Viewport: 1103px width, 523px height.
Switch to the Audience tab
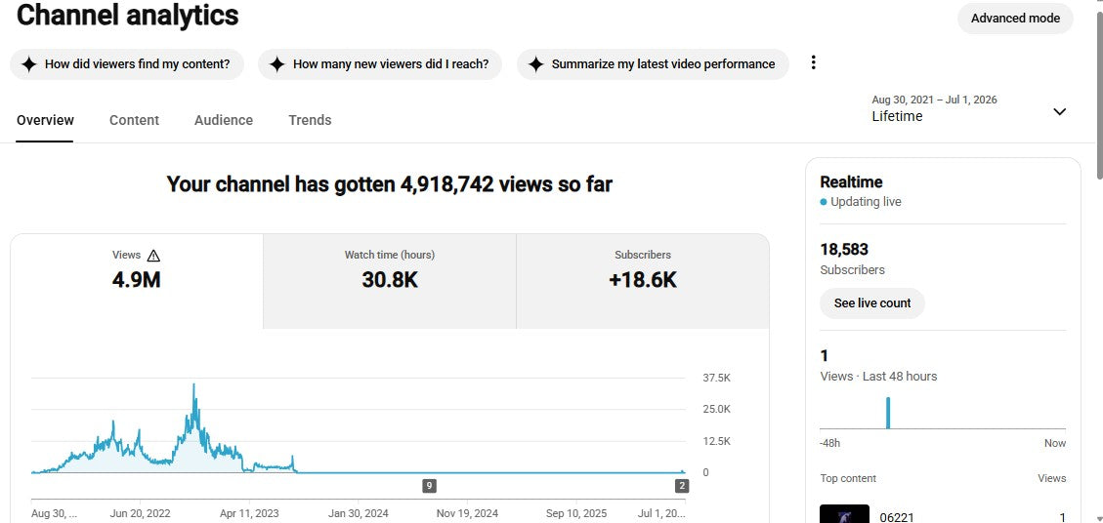coord(224,120)
